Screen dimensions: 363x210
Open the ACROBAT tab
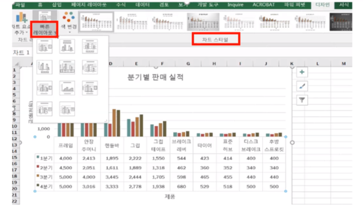264,5
